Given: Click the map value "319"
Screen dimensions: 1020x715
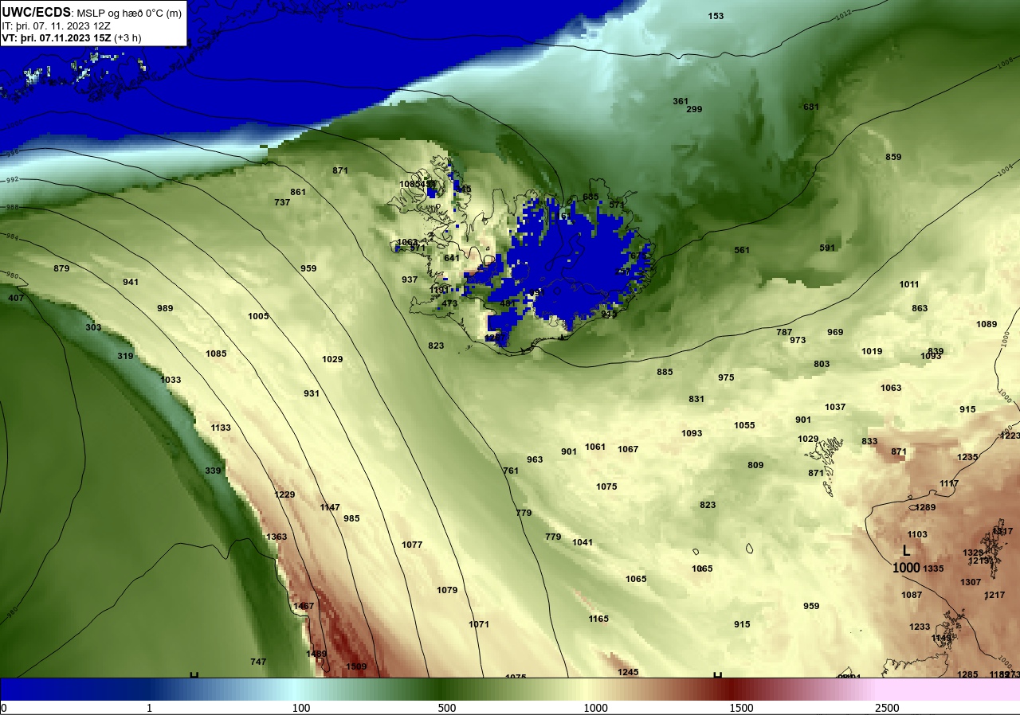Looking at the screenshot, I should point(125,356).
